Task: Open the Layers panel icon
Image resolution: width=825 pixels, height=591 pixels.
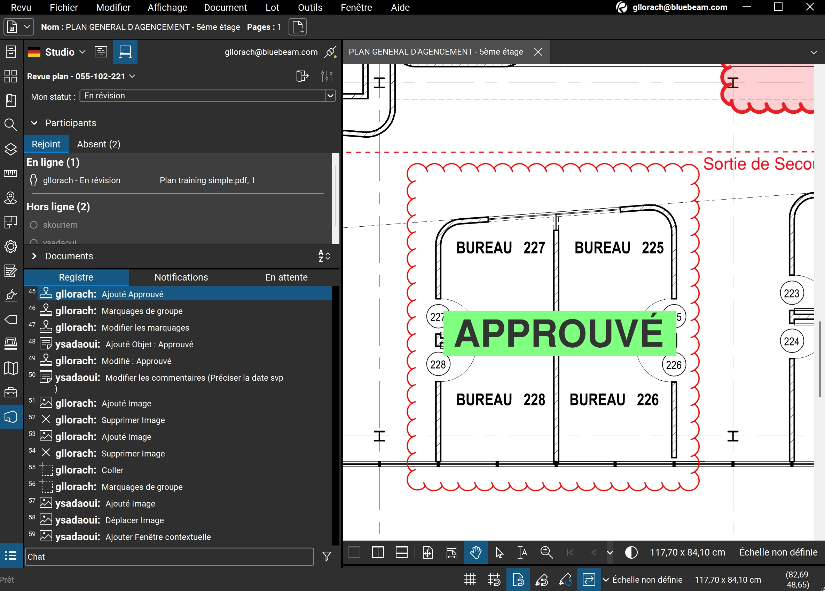Action: [x=10, y=149]
